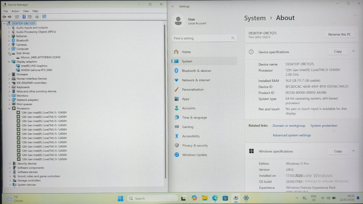Open Copilot from the taskbar
363x204 pixels.
tap(194, 198)
